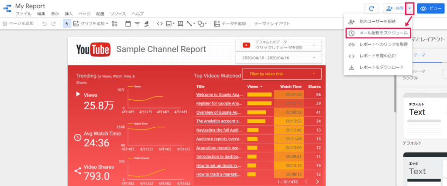Image resolution: width=447 pixels, height=186 pixels.
Task: Select the line tool icon
Action: point(189,24)
